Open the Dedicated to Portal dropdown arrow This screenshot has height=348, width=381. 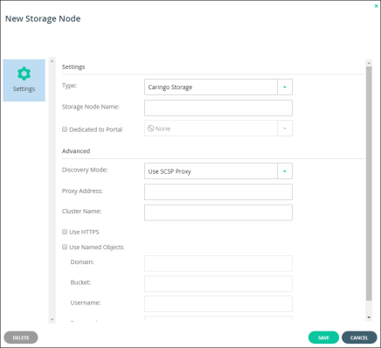(285, 129)
